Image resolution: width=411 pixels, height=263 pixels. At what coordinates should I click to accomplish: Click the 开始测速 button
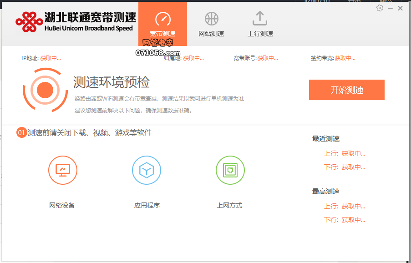[x=346, y=90]
